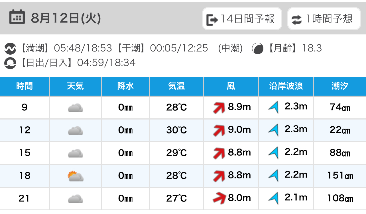Click the 沿岸波浪 column header
The height and width of the screenshot is (214, 366).
286,86
